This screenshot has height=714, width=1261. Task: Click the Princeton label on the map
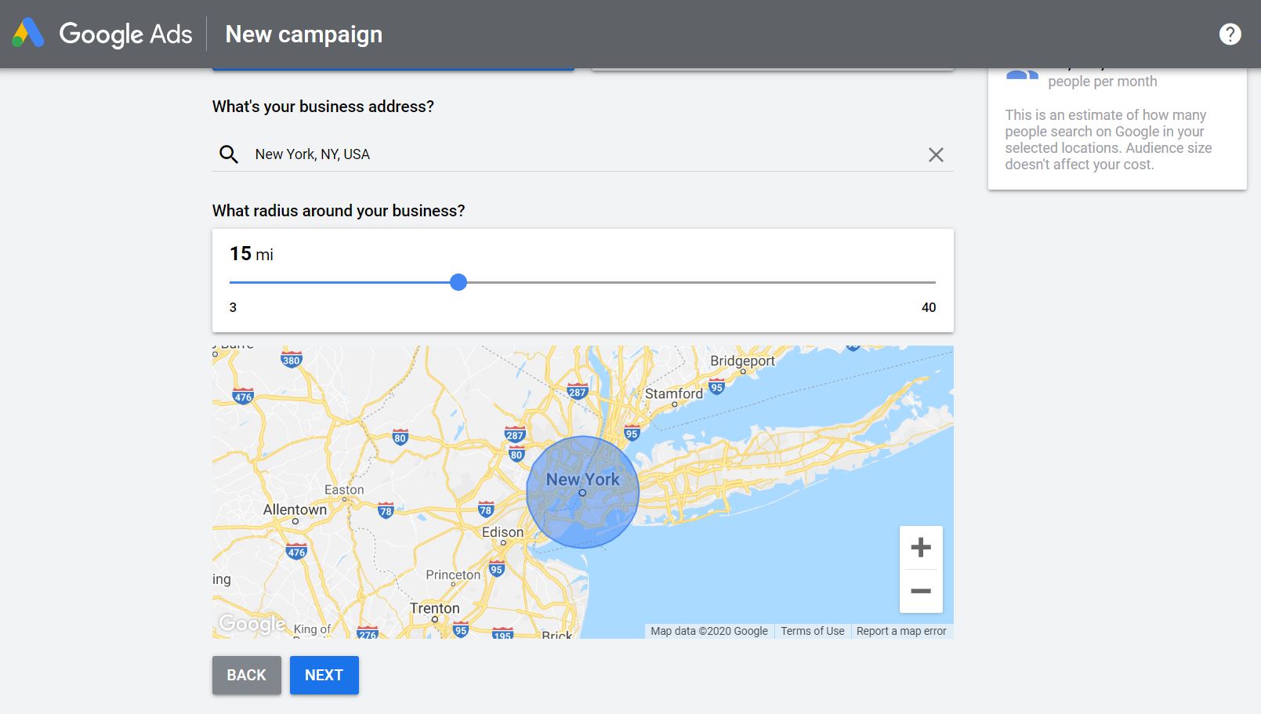pyautogui.click(x=453, y=574)
